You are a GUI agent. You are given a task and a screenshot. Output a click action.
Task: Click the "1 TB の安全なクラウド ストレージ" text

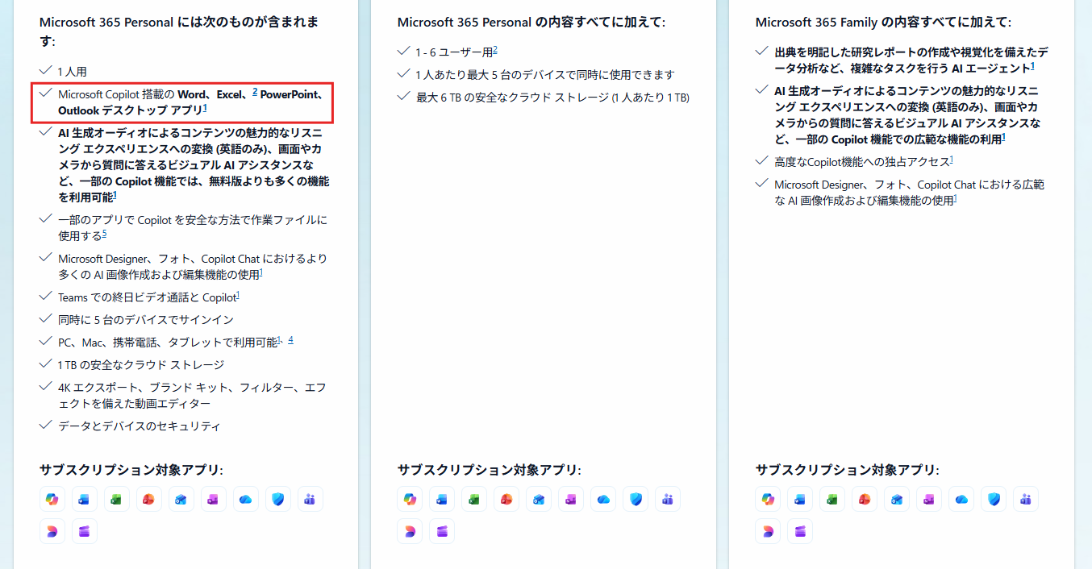click(141, 365)
